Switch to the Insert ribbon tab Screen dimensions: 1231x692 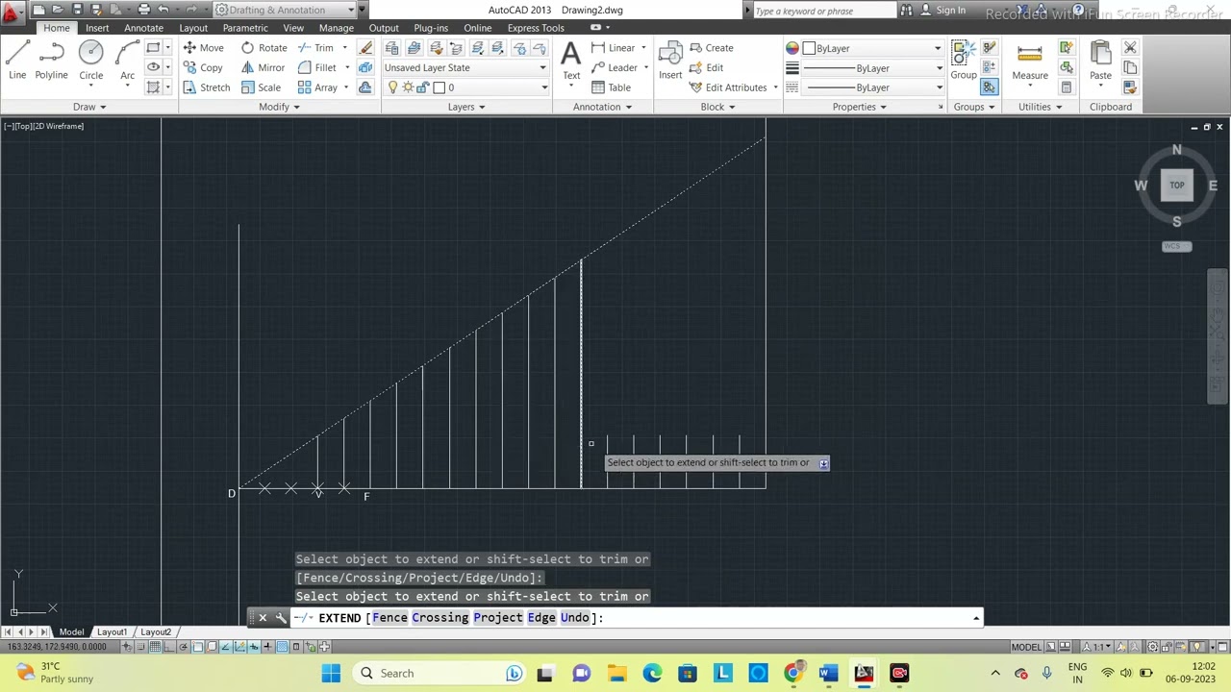[x=97, y=28]
